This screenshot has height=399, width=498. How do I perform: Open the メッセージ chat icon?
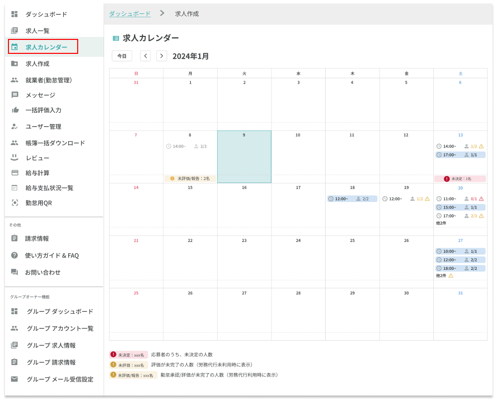click(14, 95)
